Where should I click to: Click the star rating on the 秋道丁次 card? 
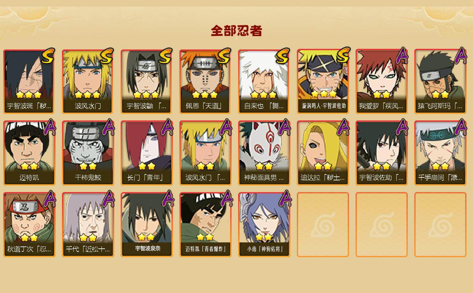[x=29, y=237]
